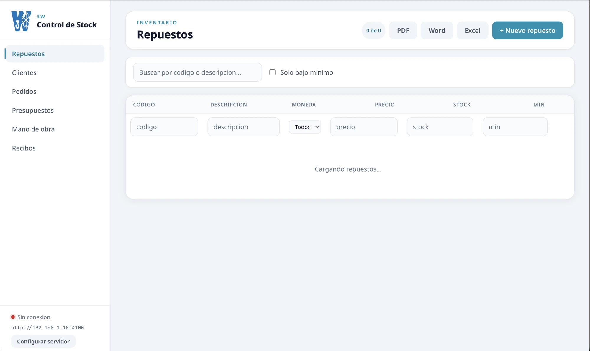Navigate to Mano de obra
The width and height of the screenshot is (590, 351).
pyautogui.click(x=55, y=129)
